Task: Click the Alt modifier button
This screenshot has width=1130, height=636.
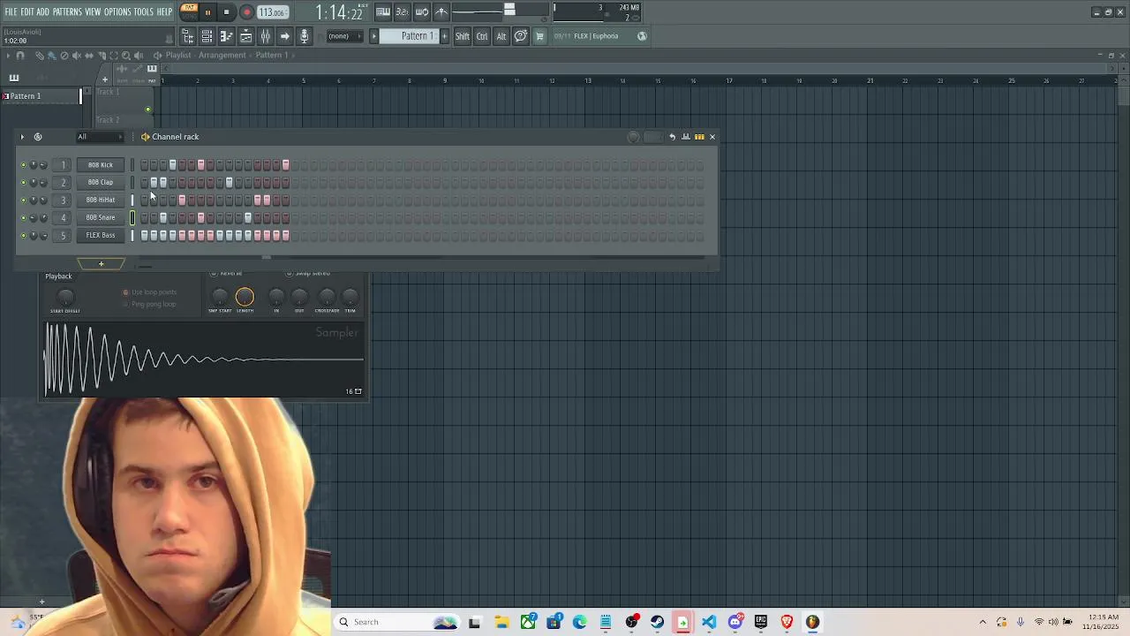Action: tap(501, 36)
